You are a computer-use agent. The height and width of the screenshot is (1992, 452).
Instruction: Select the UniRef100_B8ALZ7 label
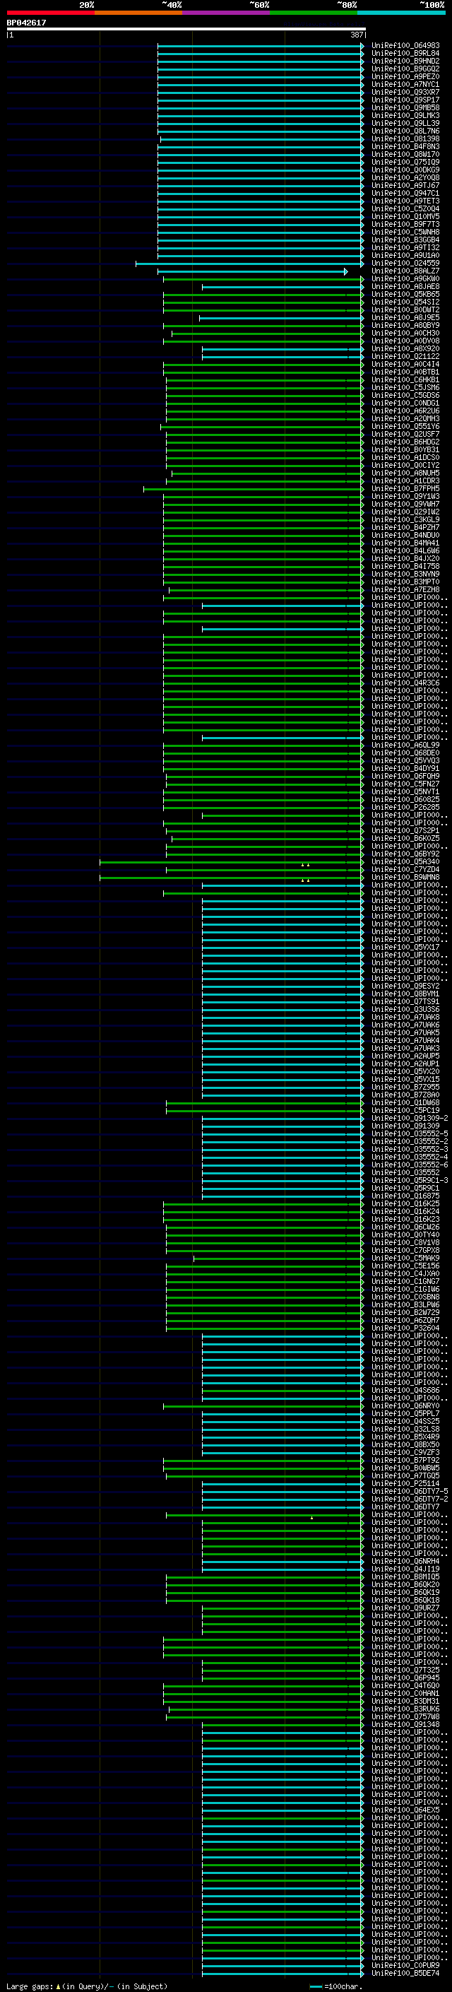(405, 271)
